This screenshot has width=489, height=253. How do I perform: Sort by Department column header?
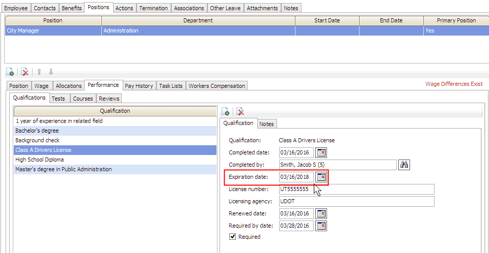click(198, 21)
